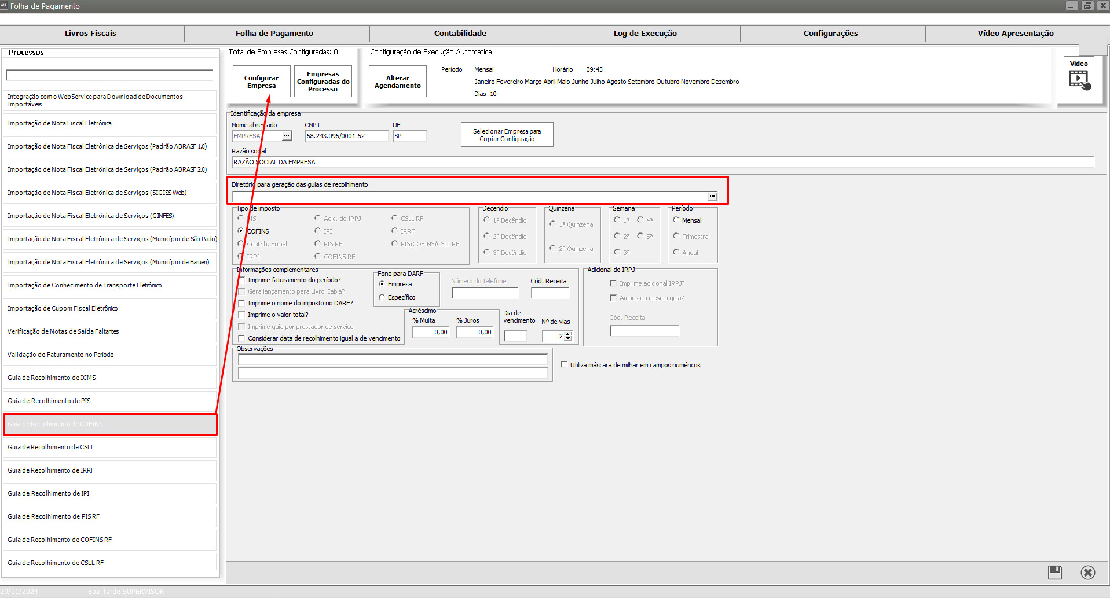
Task: Switch to Log de Execução tab
Action: pyautogui.click(x=645, y=34)
